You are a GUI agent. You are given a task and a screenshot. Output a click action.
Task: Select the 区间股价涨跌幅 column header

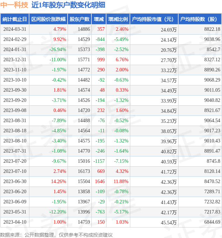(48, 19)
